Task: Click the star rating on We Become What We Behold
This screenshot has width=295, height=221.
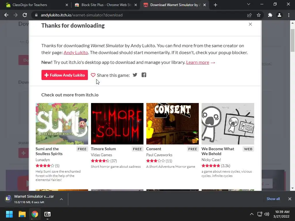Action: click(211, 166)
